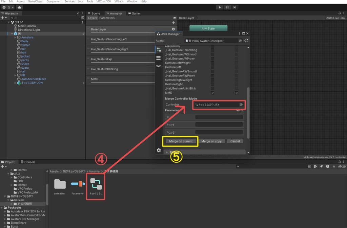Open the GameObject menu
Image resolution: width=347 pixels, height=228 pixels.
point(36,2)
